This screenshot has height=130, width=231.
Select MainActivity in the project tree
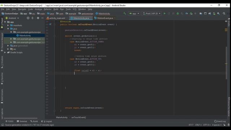[24, 35]
